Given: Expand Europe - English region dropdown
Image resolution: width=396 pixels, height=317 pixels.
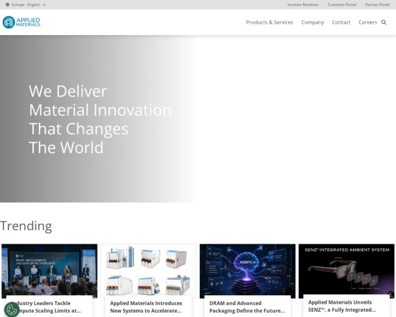Looking at the screenshot, I should tap(26, 5).
